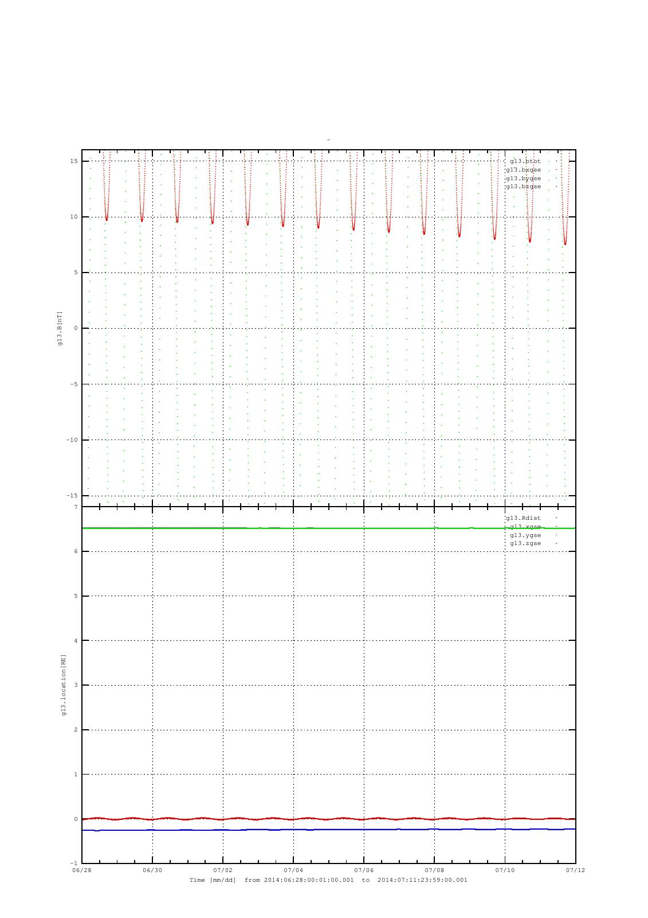This screenshot has width=648, height=918.
Task: Click the 3 tick on the RE axis
Action: 76,686
